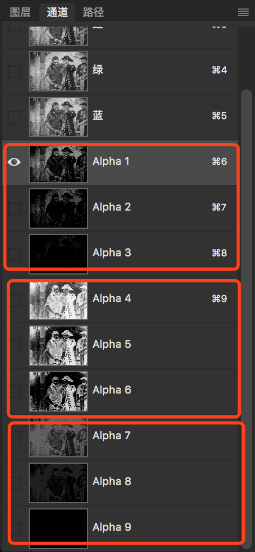Image resolution: width=255 pixels, height=552 pixels.
Task: Enable visibility for Alpha 2 channel
Action: tap(14, 209)
